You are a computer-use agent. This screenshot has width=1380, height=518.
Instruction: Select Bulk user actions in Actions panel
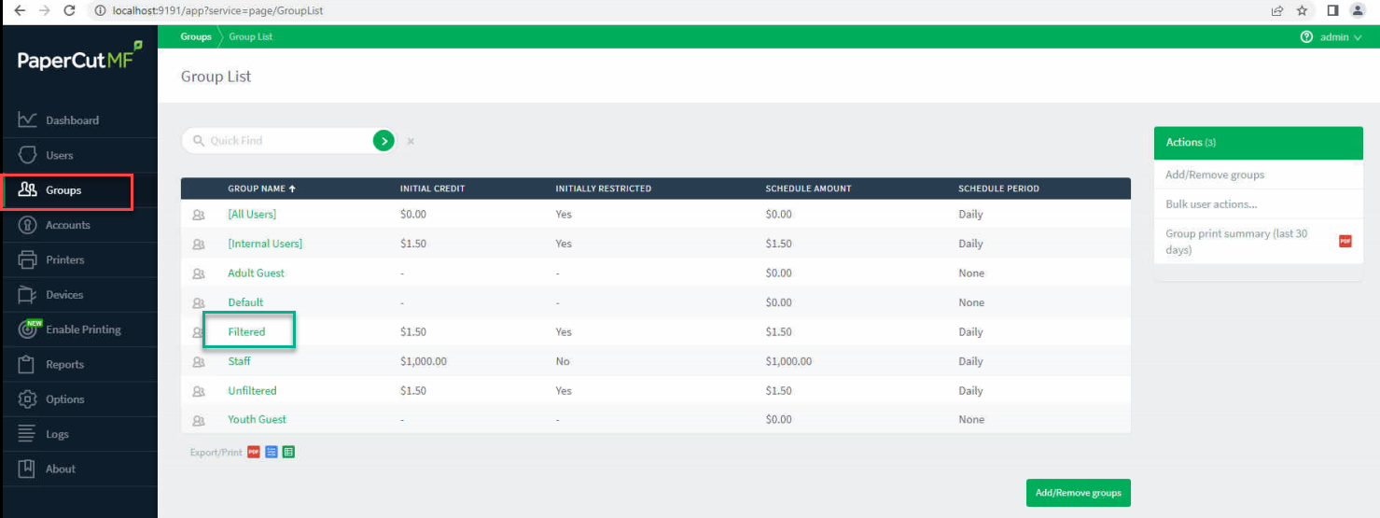(1211, 204)
